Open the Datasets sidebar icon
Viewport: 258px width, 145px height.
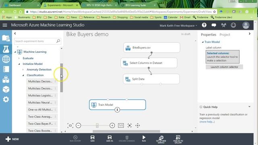pyautogui.click(x=6, y=79)
